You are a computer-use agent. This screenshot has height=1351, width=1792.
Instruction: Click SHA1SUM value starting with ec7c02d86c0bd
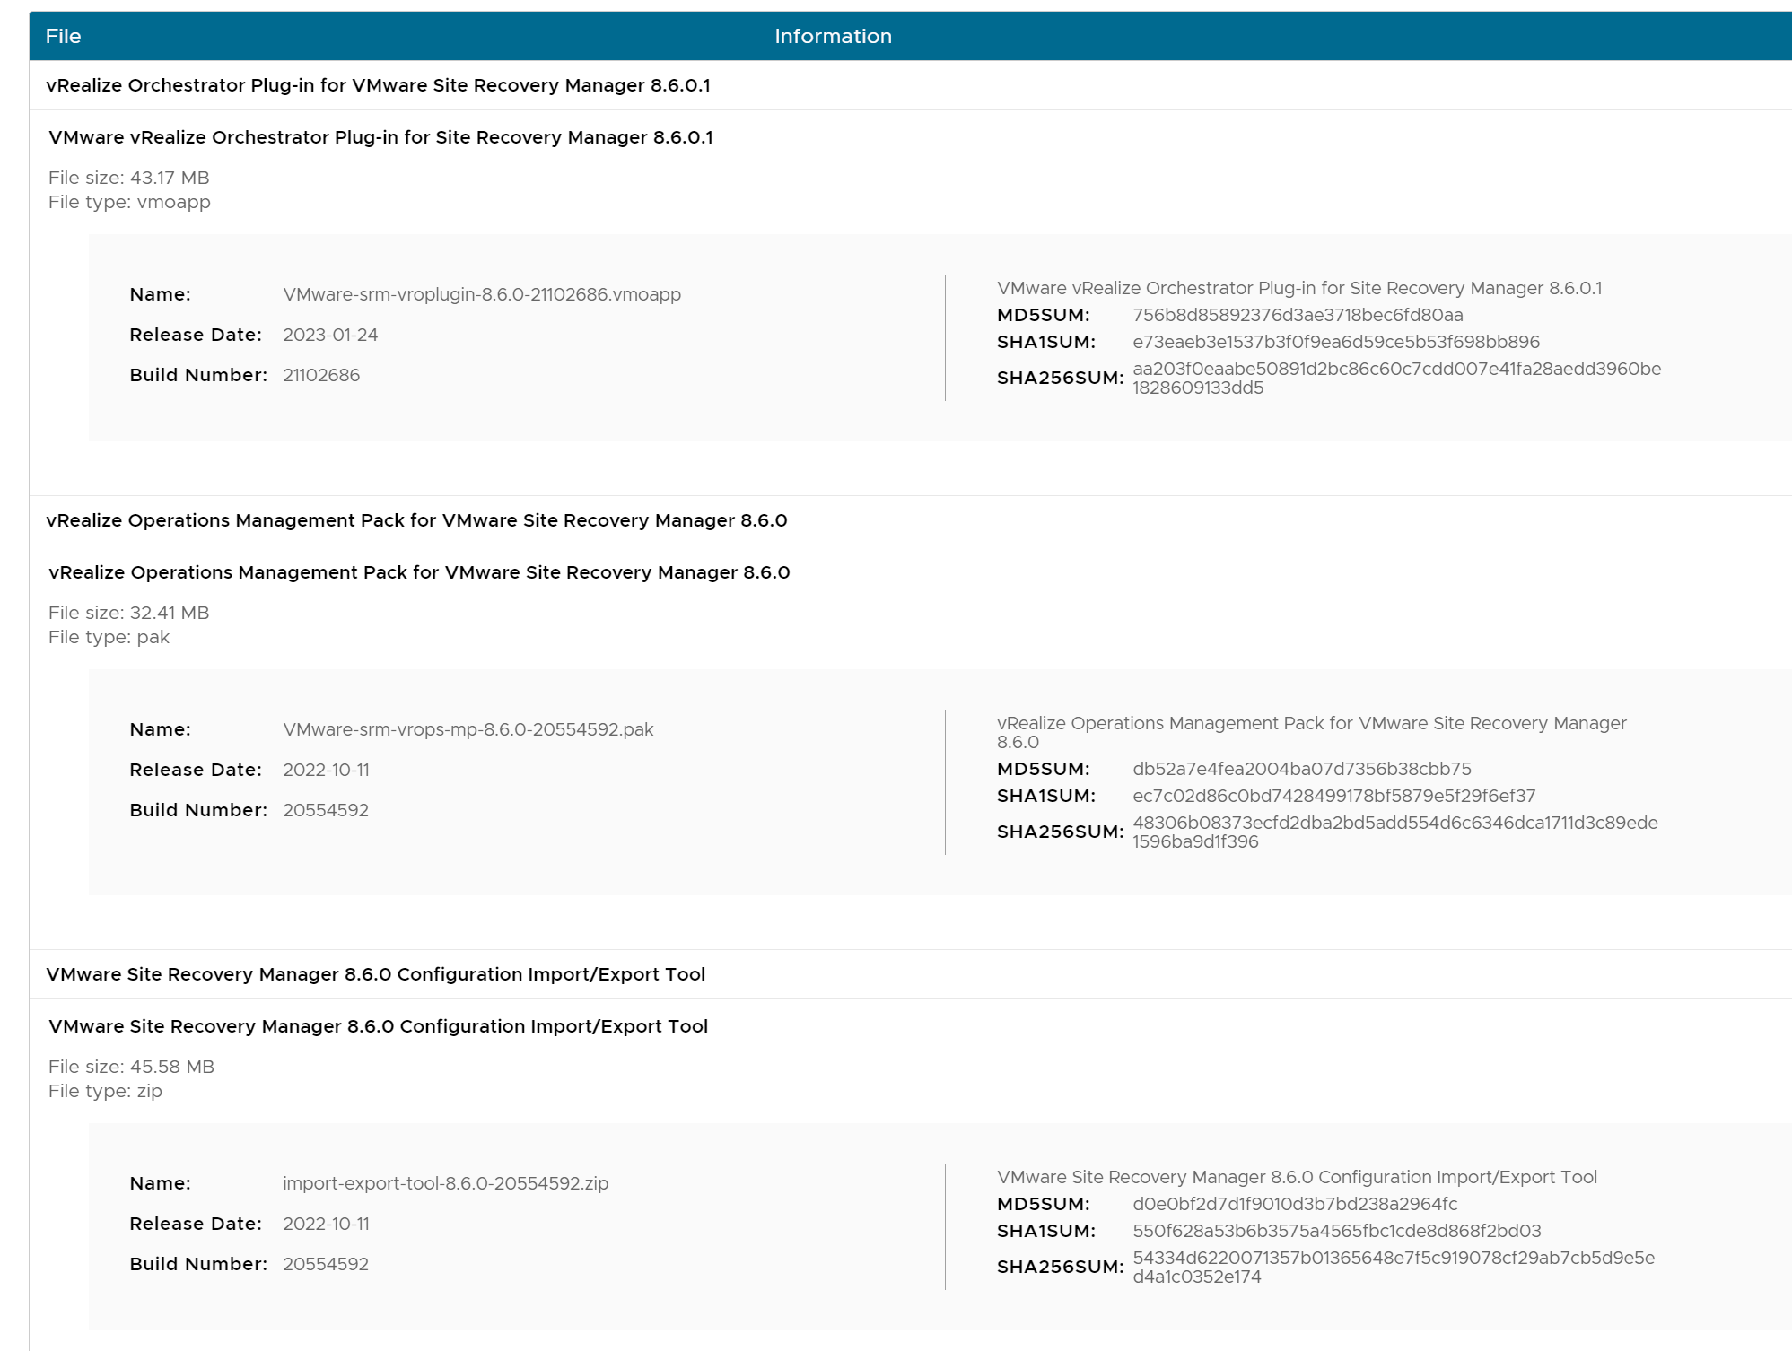(x=1333, y=796)
